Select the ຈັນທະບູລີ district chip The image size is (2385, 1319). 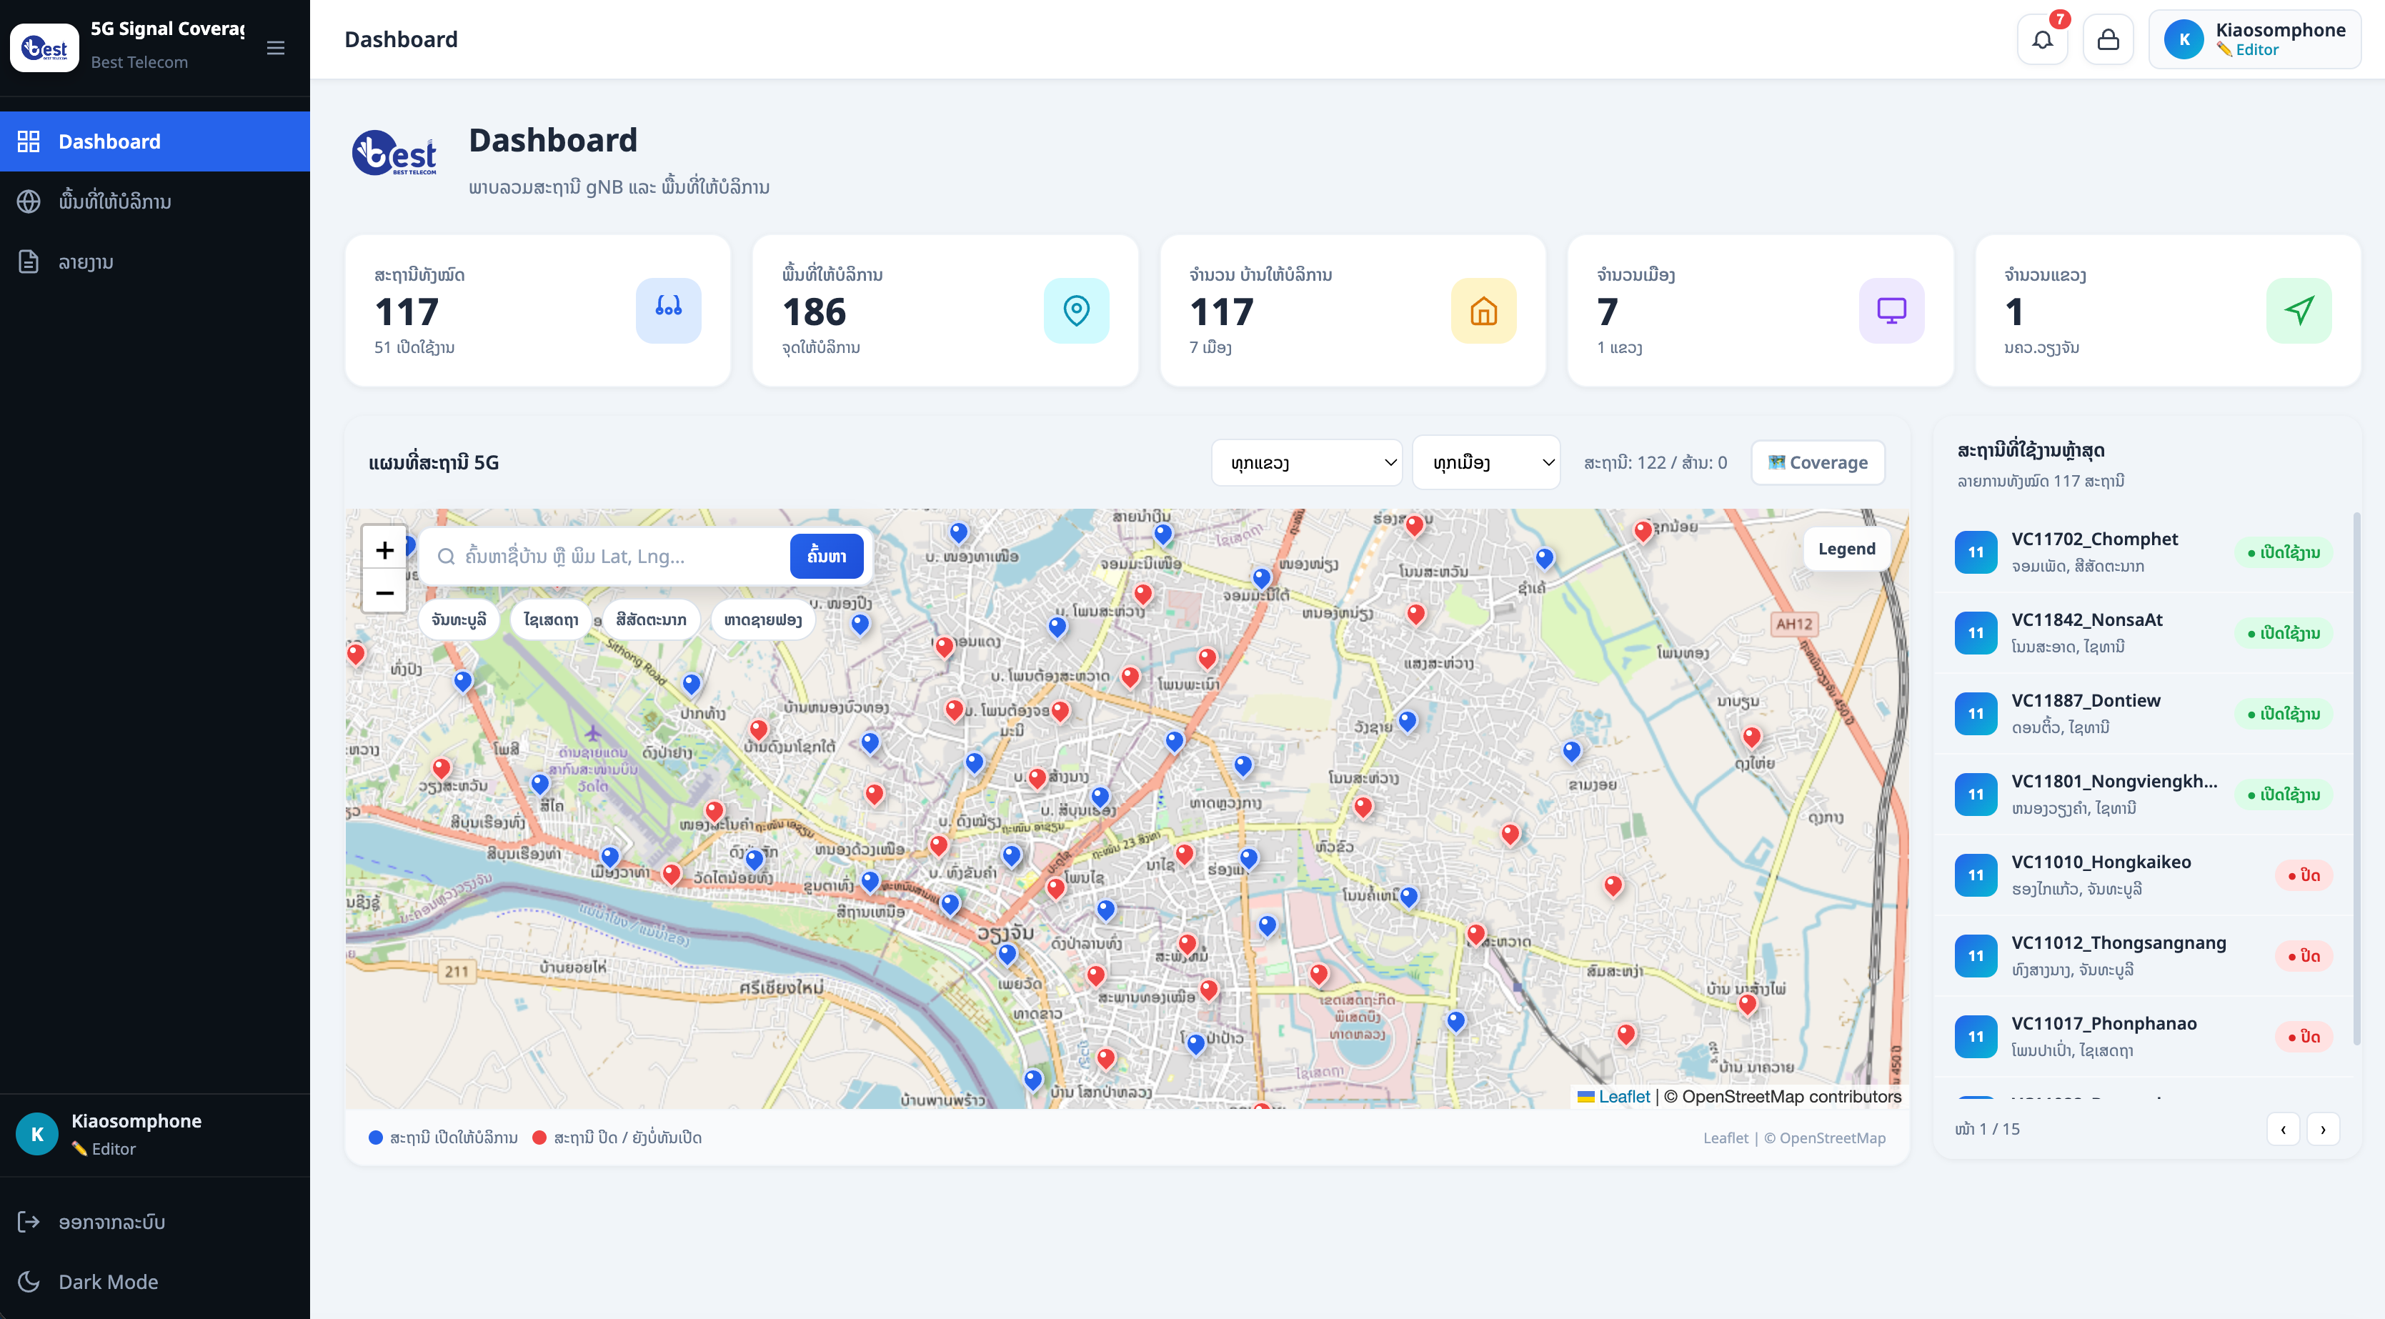click(459, 619)
